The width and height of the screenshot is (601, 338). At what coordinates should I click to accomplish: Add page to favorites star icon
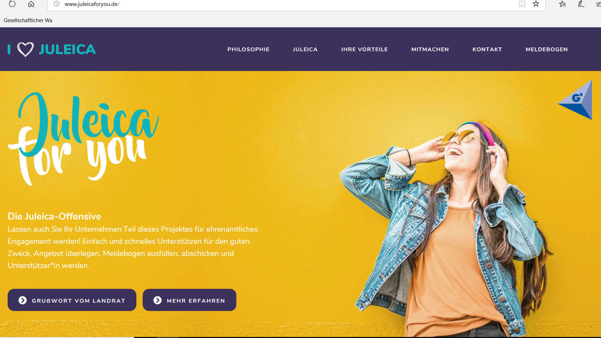[x=536, y=4]
